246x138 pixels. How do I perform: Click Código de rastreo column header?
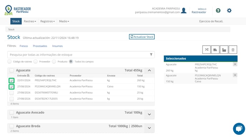click(45, 76)
